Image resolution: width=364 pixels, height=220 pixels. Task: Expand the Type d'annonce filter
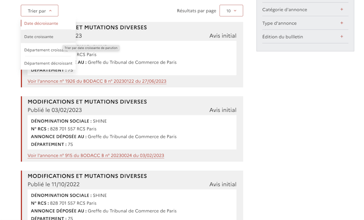click(305, 23)
